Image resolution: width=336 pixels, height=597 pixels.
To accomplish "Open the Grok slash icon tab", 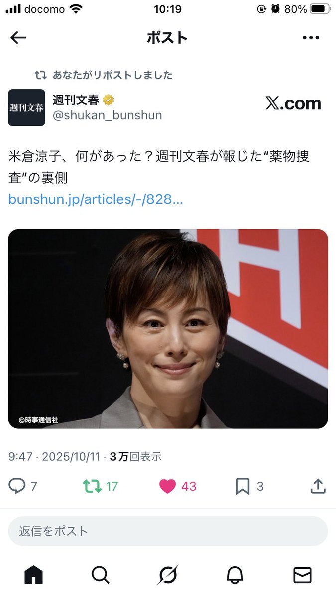I will tap(168, 575).
